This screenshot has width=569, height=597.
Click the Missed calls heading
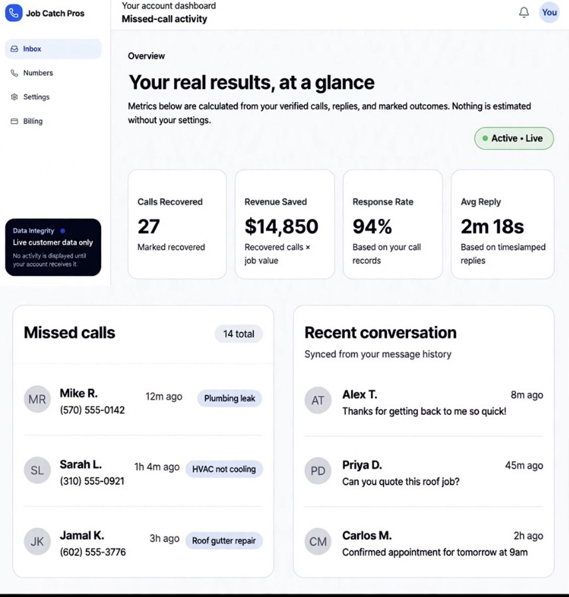(69, 332)
